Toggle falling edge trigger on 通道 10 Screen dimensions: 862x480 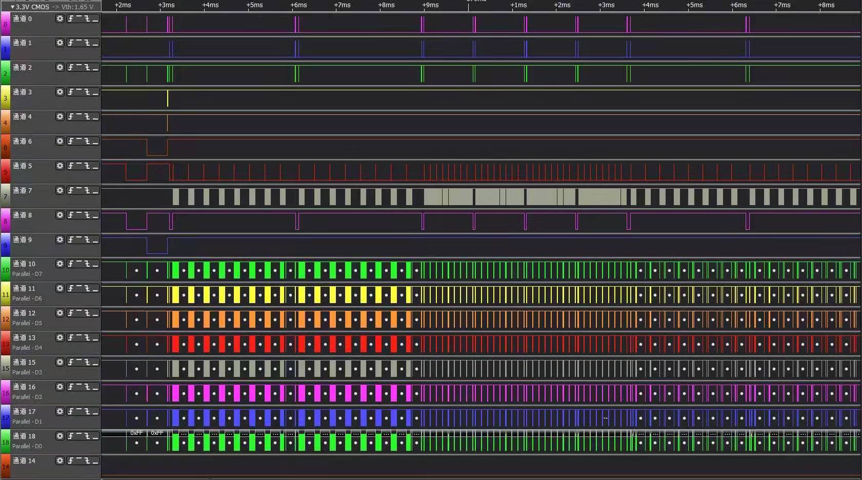click(x=87, y=264)
